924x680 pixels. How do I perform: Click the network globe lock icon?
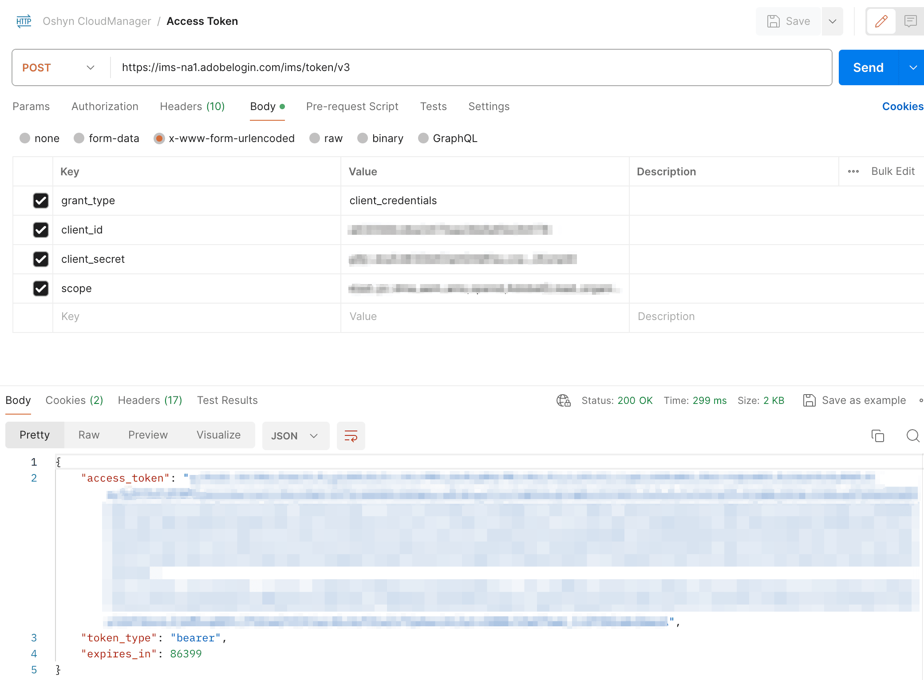[564, 400]
